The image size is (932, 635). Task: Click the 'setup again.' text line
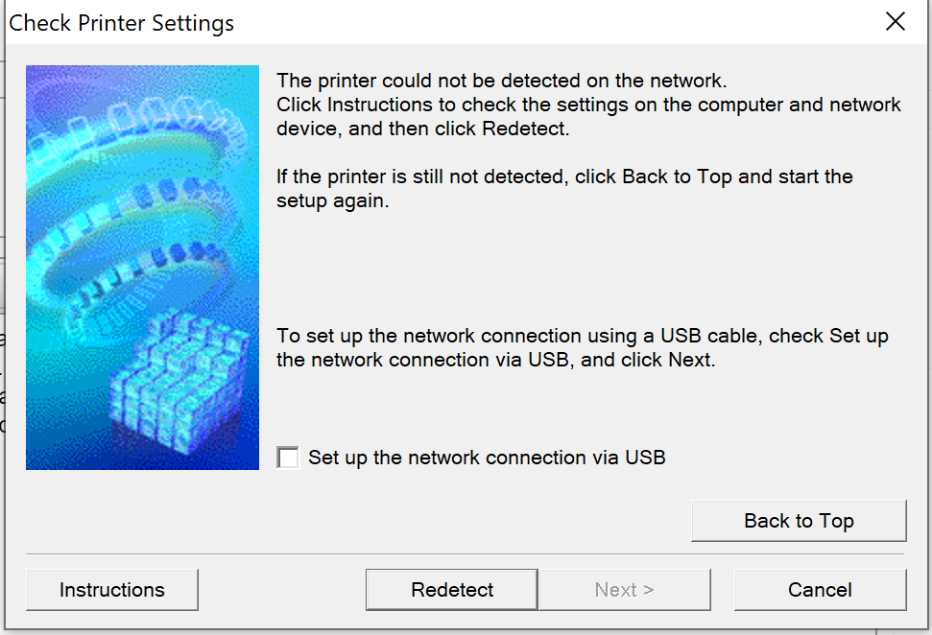(332, 201)
